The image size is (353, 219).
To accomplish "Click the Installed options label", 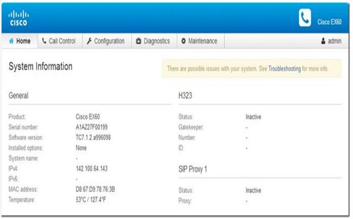I will (x=26, y=148).
